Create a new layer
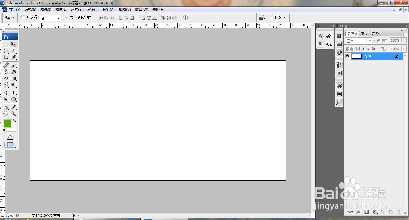Viewport: 409px width, 220px height. coord(391,212)
